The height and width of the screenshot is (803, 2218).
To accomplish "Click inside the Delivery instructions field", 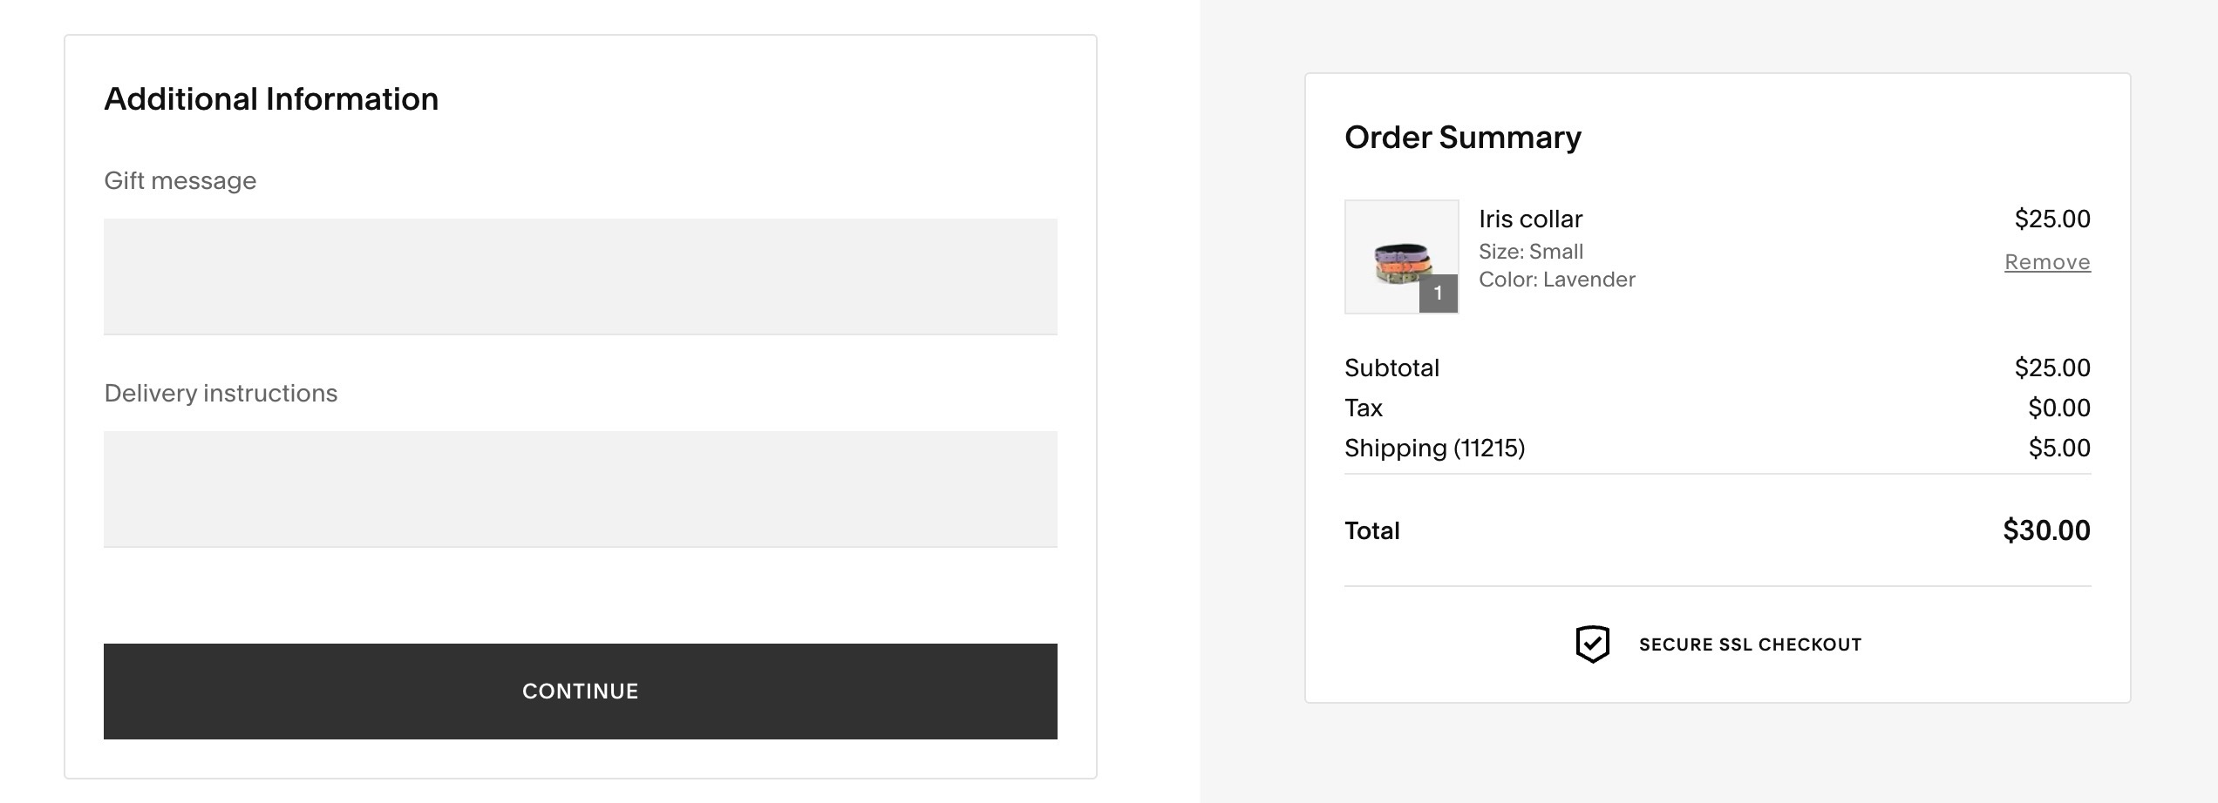I will click(580, 488).
